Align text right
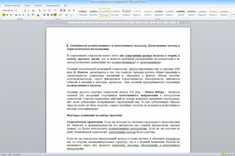 click(52, 15)
